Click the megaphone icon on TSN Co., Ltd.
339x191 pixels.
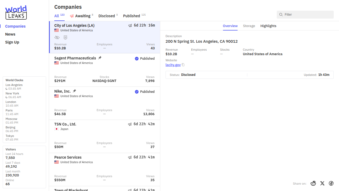(x=130, y=124)
